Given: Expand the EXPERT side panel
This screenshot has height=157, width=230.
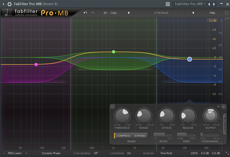Looking at the screenshot, I should [225, 124].
